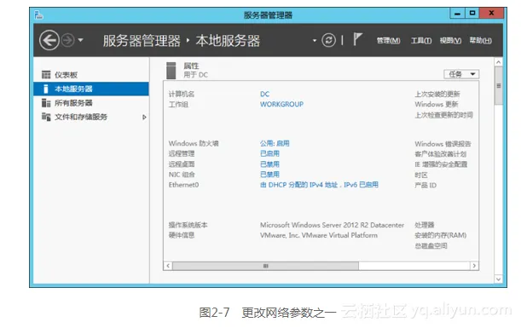Open the 工具(T) menu
Image resolution: width=521 pixels, height=328 pixels.
(421, 41)
